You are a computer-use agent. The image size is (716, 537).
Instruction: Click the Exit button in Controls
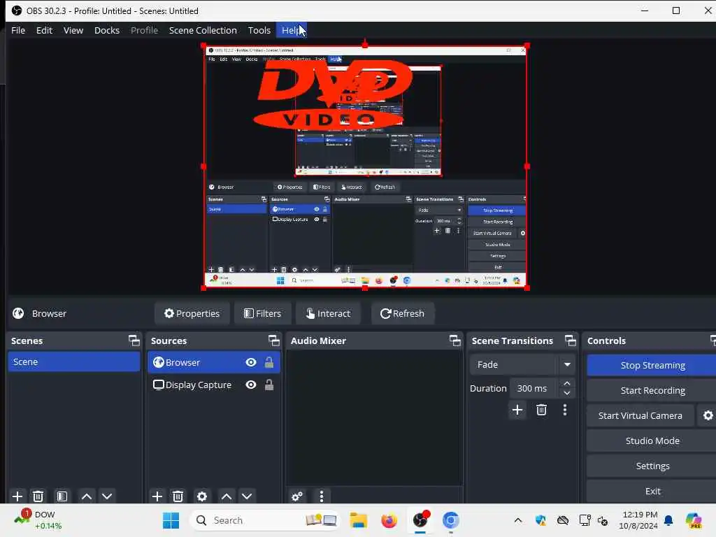coord(652,491)
